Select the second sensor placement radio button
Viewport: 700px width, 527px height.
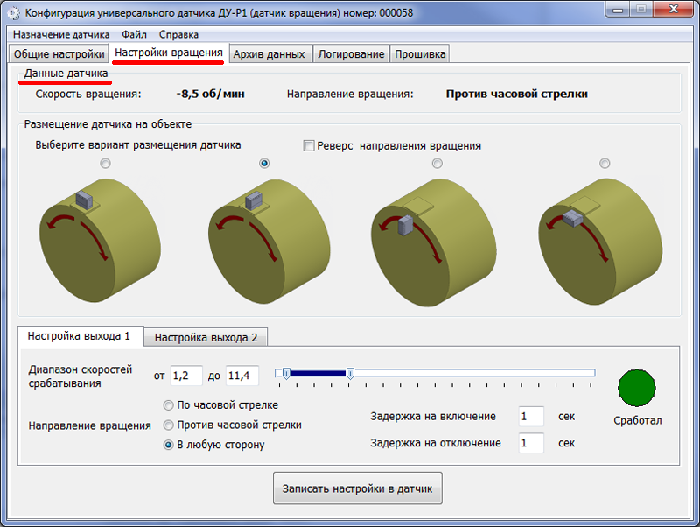click(x=264, y=164)
